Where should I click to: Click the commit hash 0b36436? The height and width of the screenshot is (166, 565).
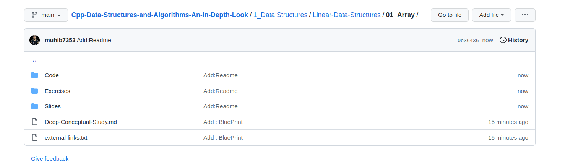(x=468, y=41)
